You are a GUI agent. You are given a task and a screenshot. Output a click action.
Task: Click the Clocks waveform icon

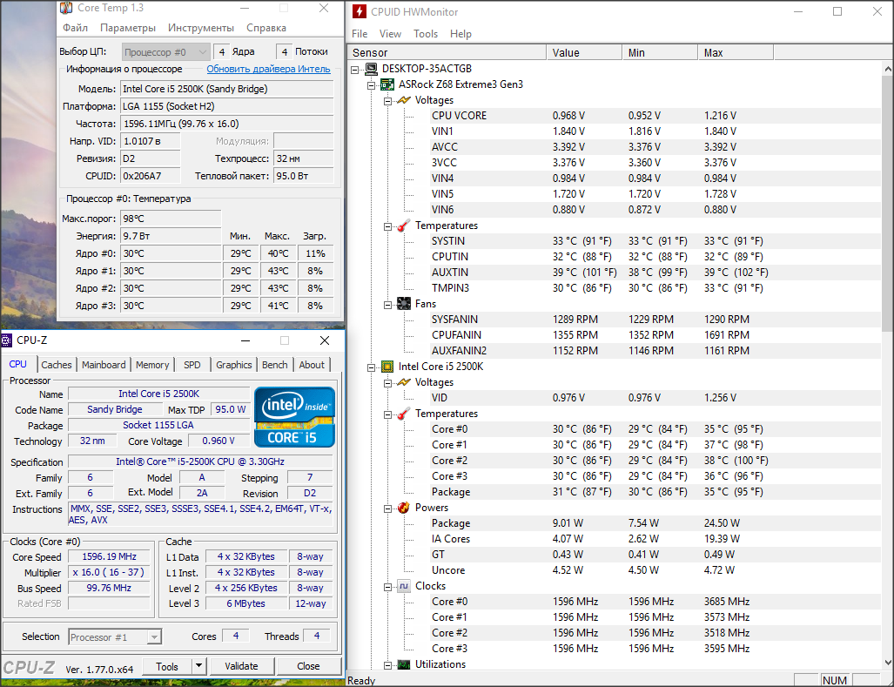404,586
